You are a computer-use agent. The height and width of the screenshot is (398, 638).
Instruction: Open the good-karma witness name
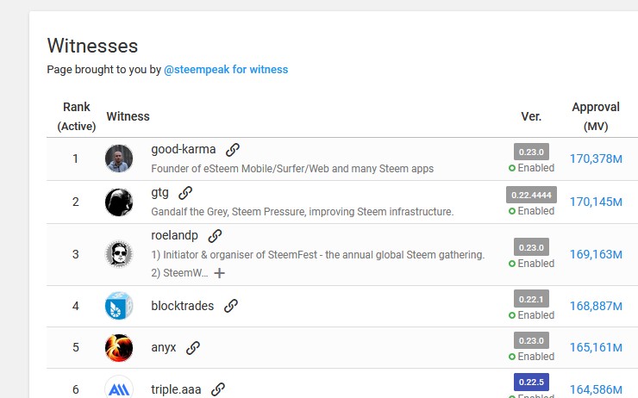click(x=184, y=149)
